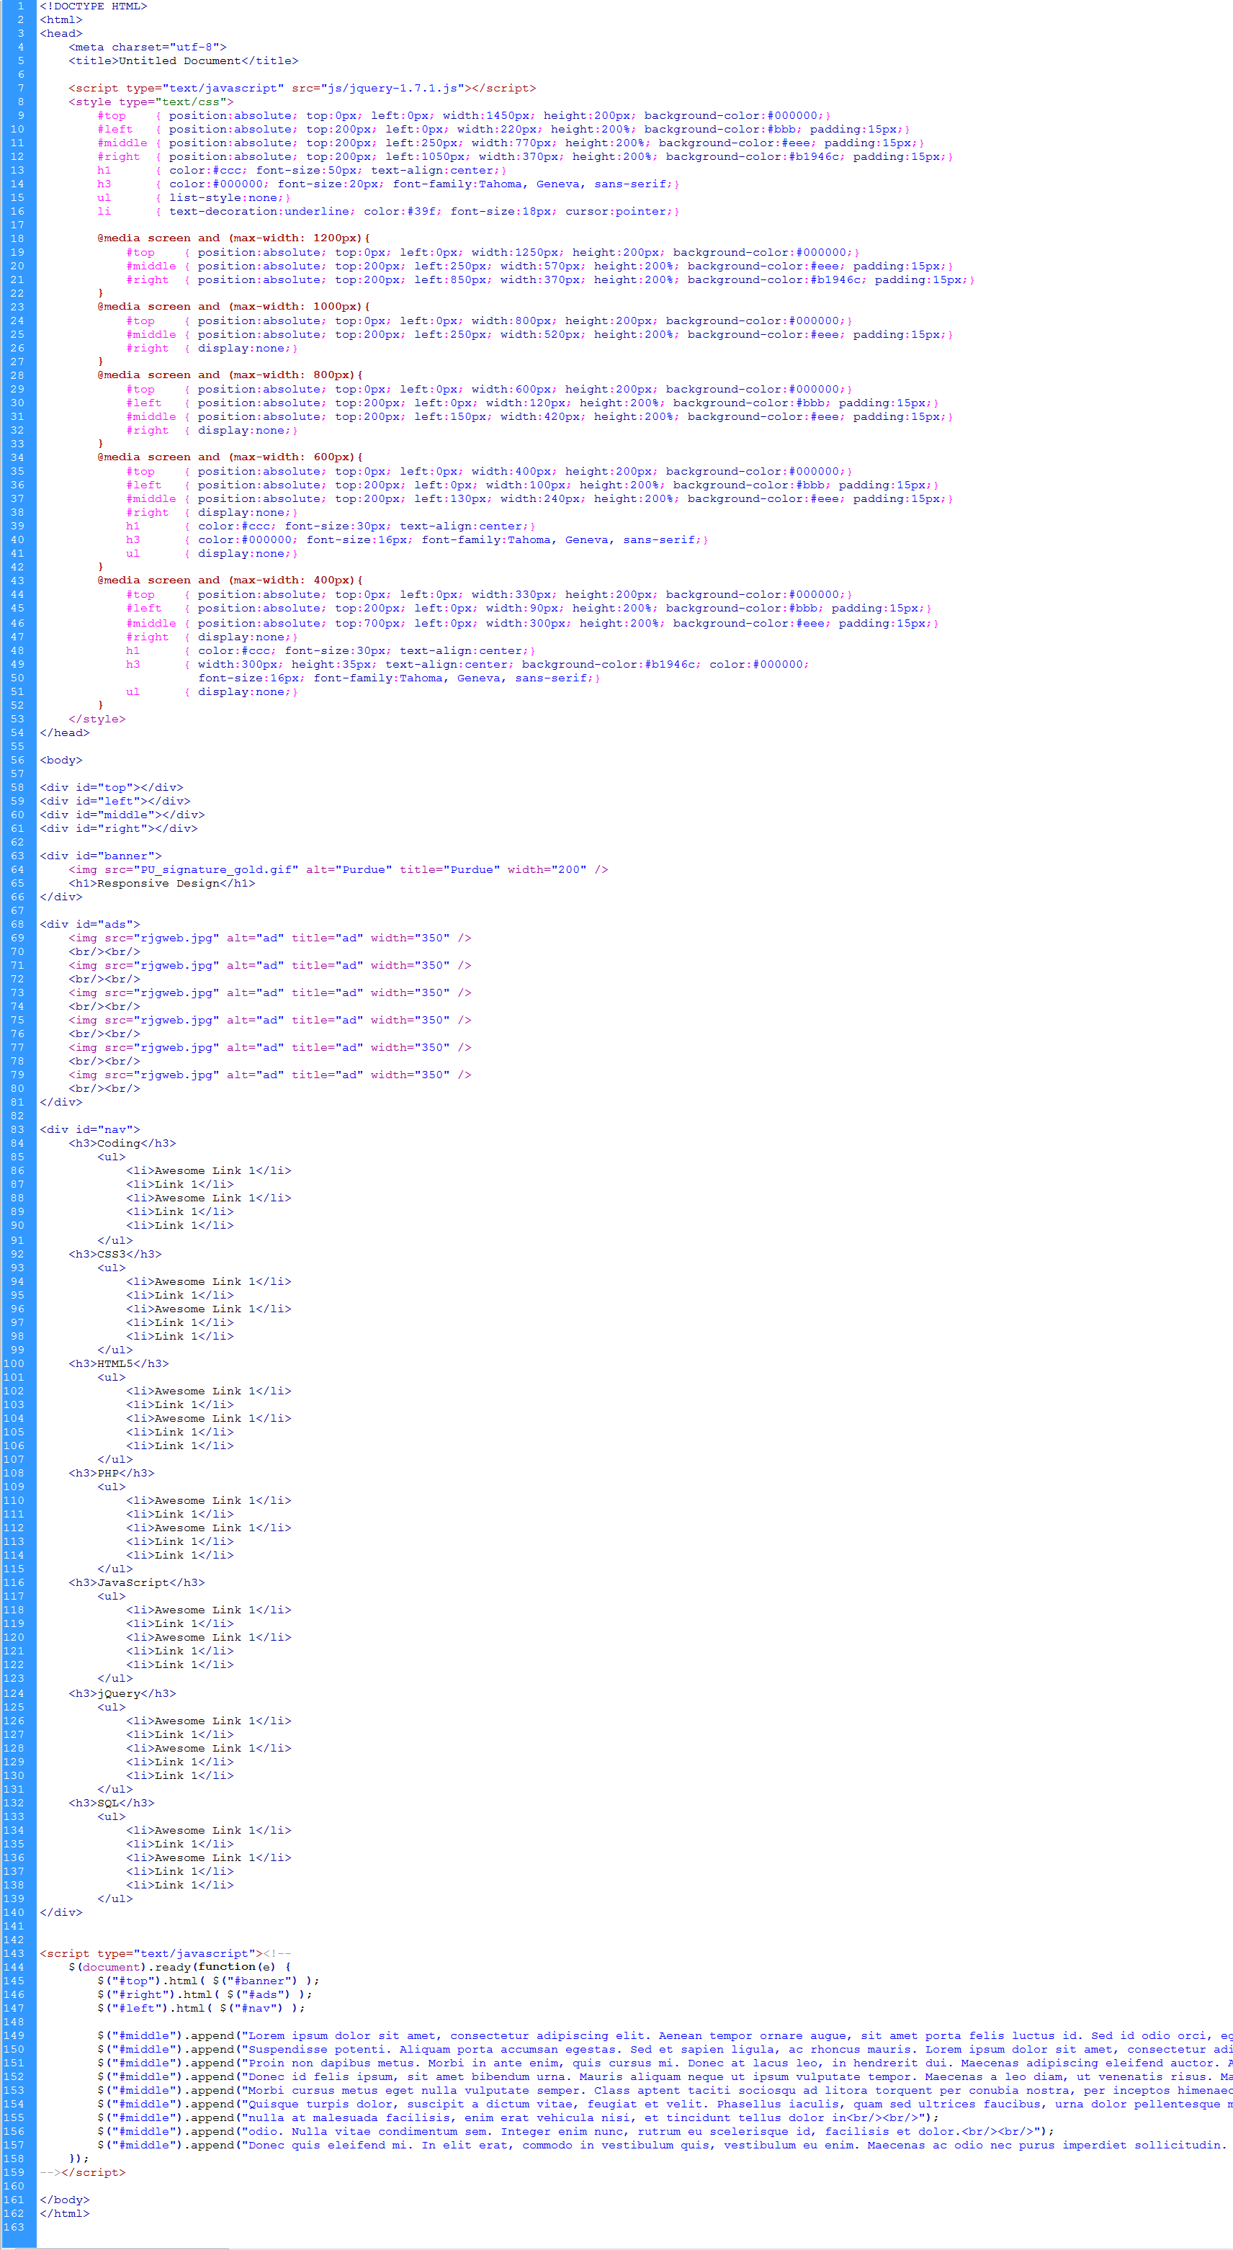The height and width of the screenshot is (2250, 1233).
Task: Click the <h3>jQuery</h3> line
Action: click(122, 1693)
